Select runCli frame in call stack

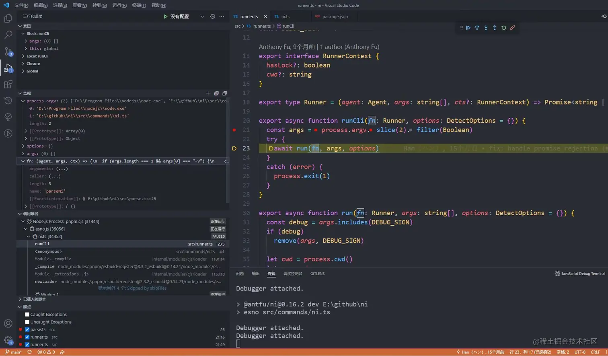click(x=123, y=244)
